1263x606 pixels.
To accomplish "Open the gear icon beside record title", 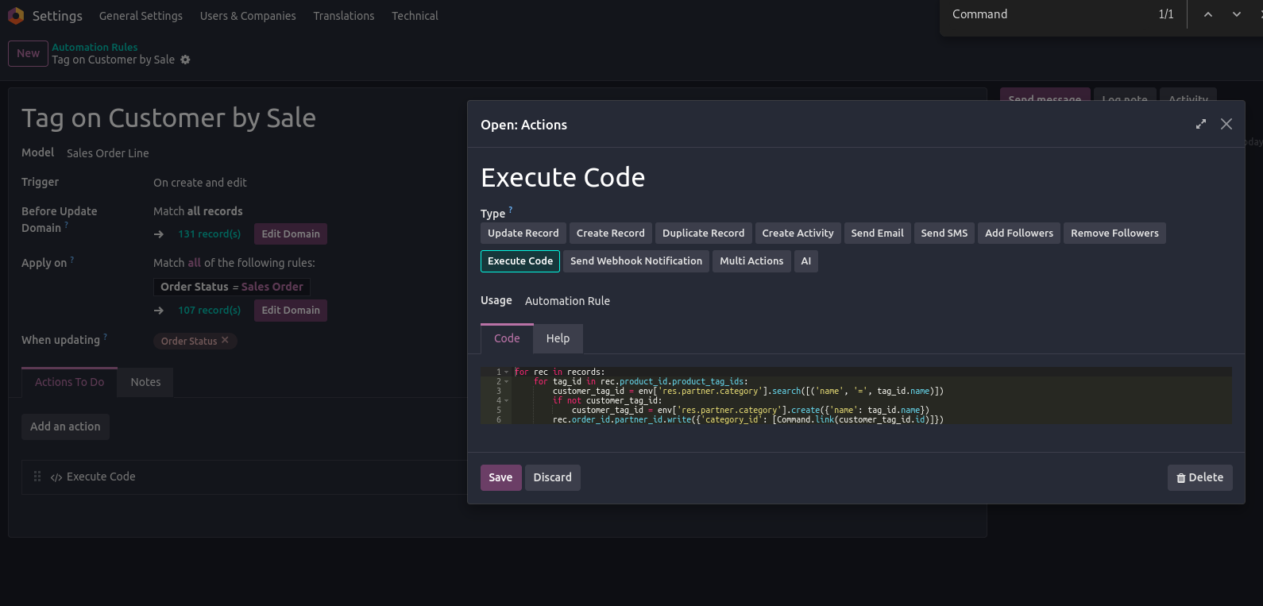I will pos(185,60).
